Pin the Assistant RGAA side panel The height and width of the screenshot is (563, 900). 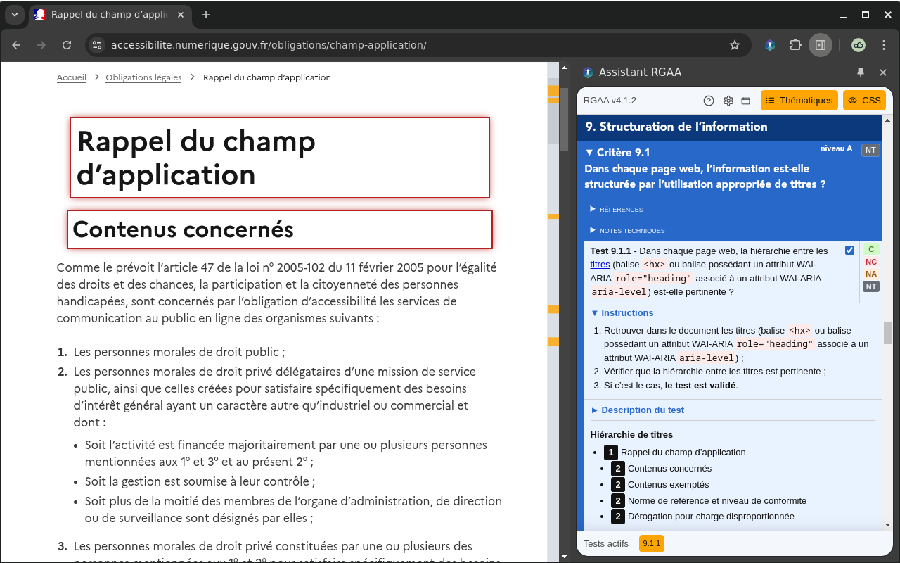(861, 72)
